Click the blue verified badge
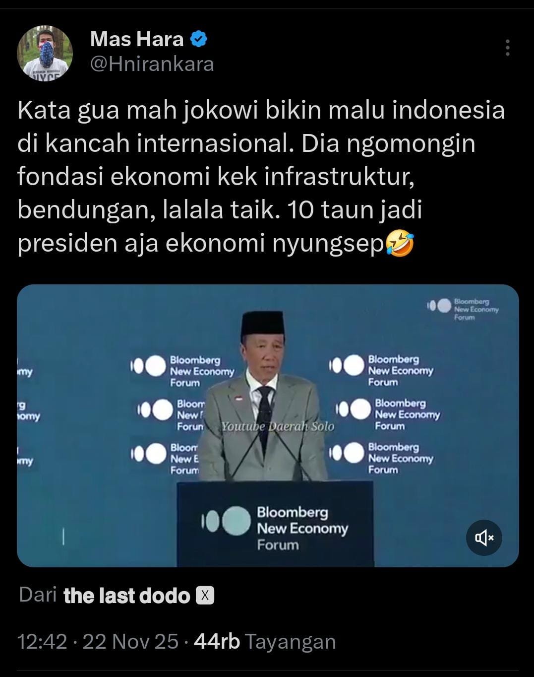 198,39
